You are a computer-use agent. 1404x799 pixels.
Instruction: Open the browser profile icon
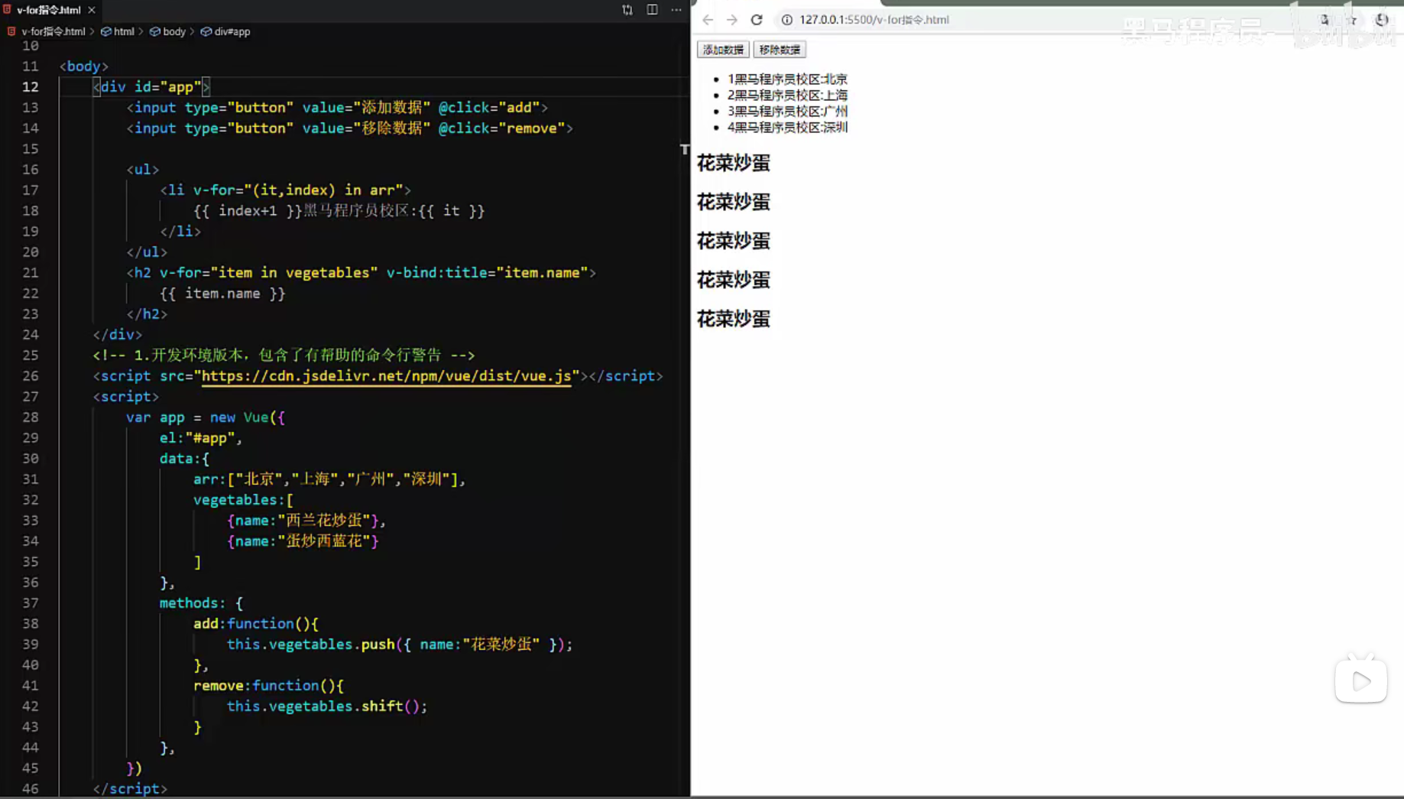coord(1382,20)
